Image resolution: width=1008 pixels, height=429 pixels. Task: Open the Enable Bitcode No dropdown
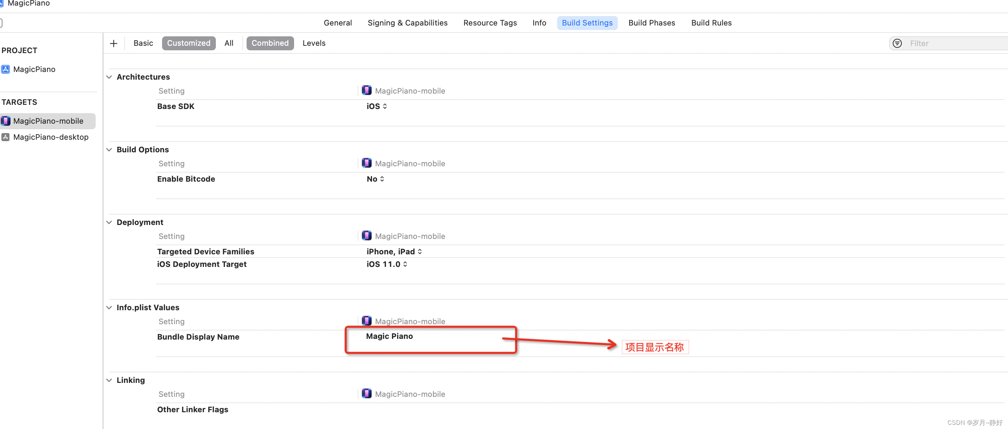pos(375,179)
